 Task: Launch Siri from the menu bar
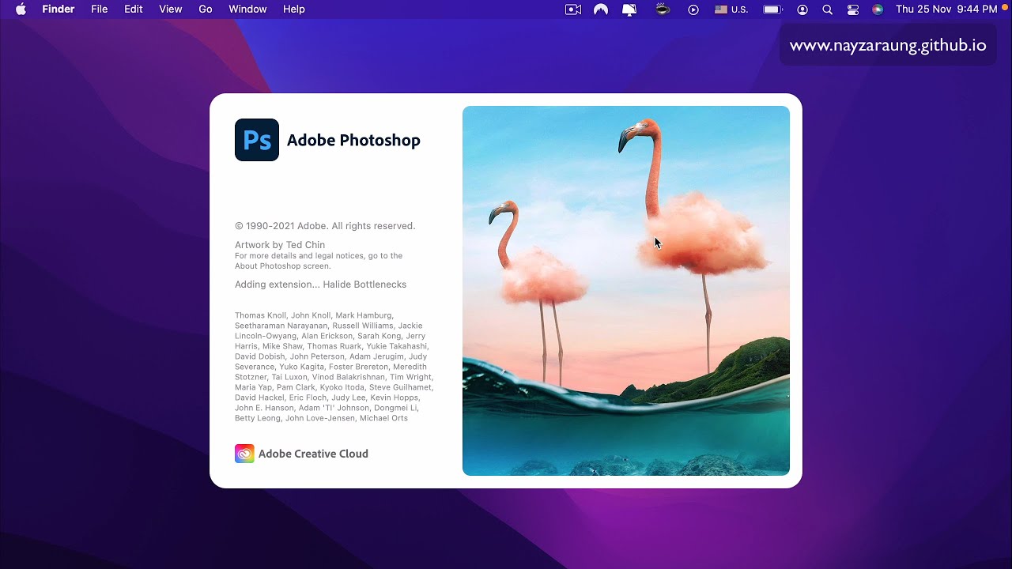click(878, 9)
